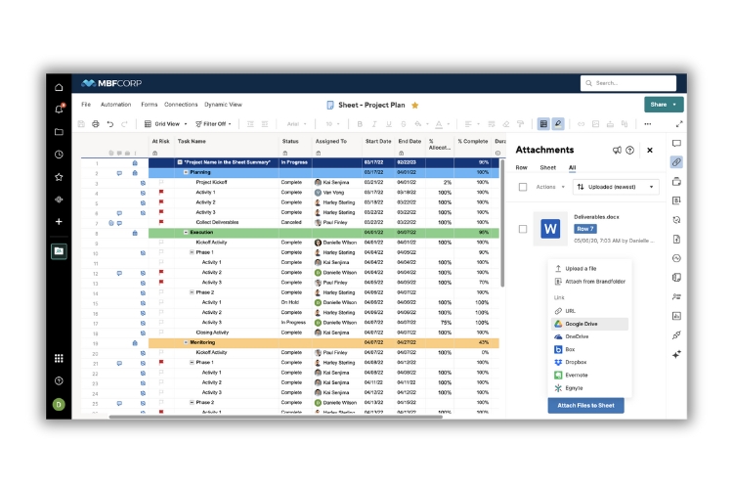The image size is (733, 489).
Task: Open Browse folder icon in sidebar
Action: point(59,132)
